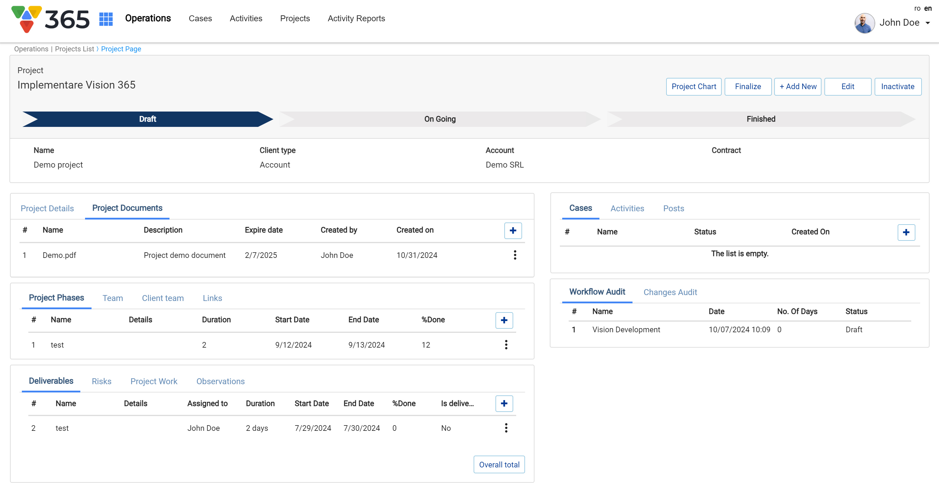Open the test phase row kebab menu

506,345
